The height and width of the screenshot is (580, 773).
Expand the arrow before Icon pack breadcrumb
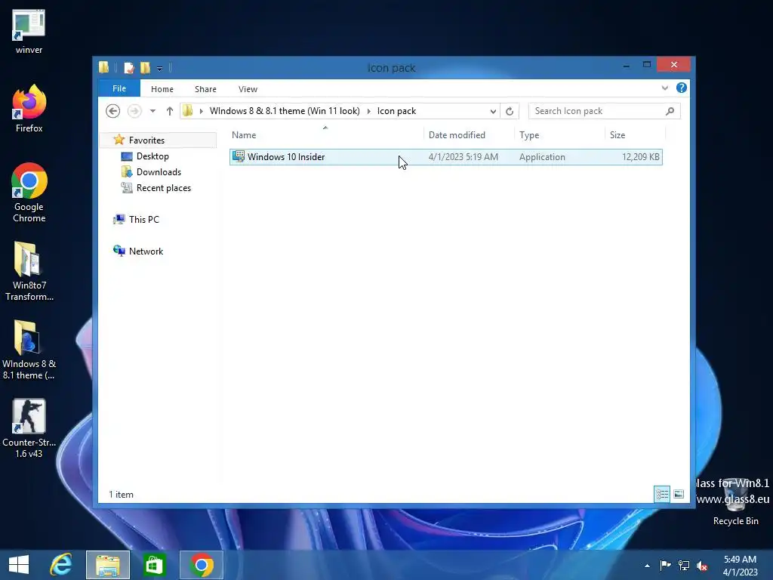pos(368,111)
